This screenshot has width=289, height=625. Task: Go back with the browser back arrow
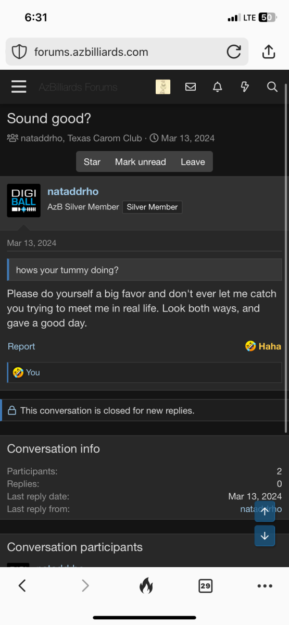pyautogui.click(x=22, y=586)
